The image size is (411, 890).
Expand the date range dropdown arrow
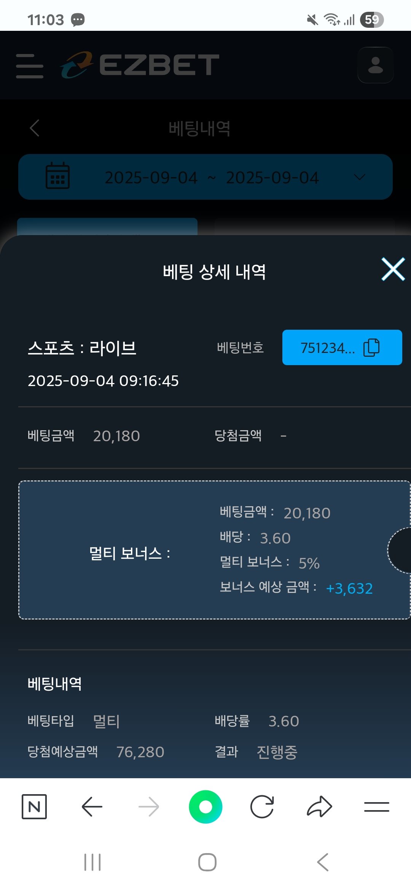[x=359, y=177]
